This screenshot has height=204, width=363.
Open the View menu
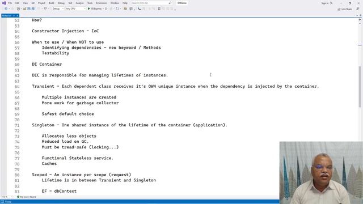click(x=25, y=3)
